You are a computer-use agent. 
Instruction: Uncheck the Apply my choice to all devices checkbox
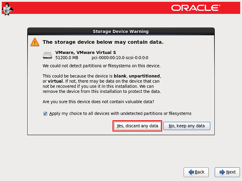click(x=45, y=114)
